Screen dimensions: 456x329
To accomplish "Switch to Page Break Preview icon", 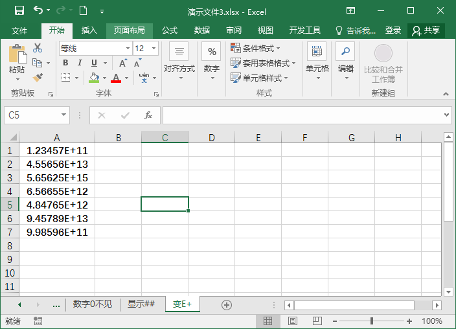I will click(x=317, y=321).
